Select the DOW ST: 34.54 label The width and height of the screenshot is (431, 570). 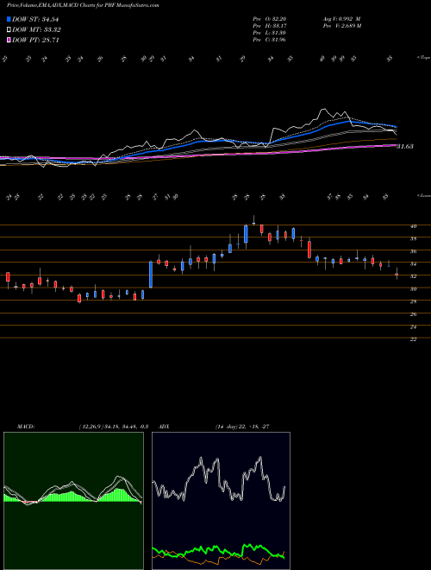35,19
